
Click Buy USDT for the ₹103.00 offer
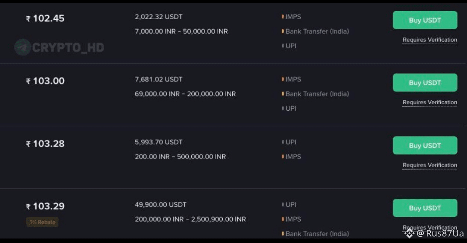425,83
